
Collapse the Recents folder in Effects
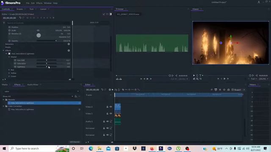pos(3,100)
